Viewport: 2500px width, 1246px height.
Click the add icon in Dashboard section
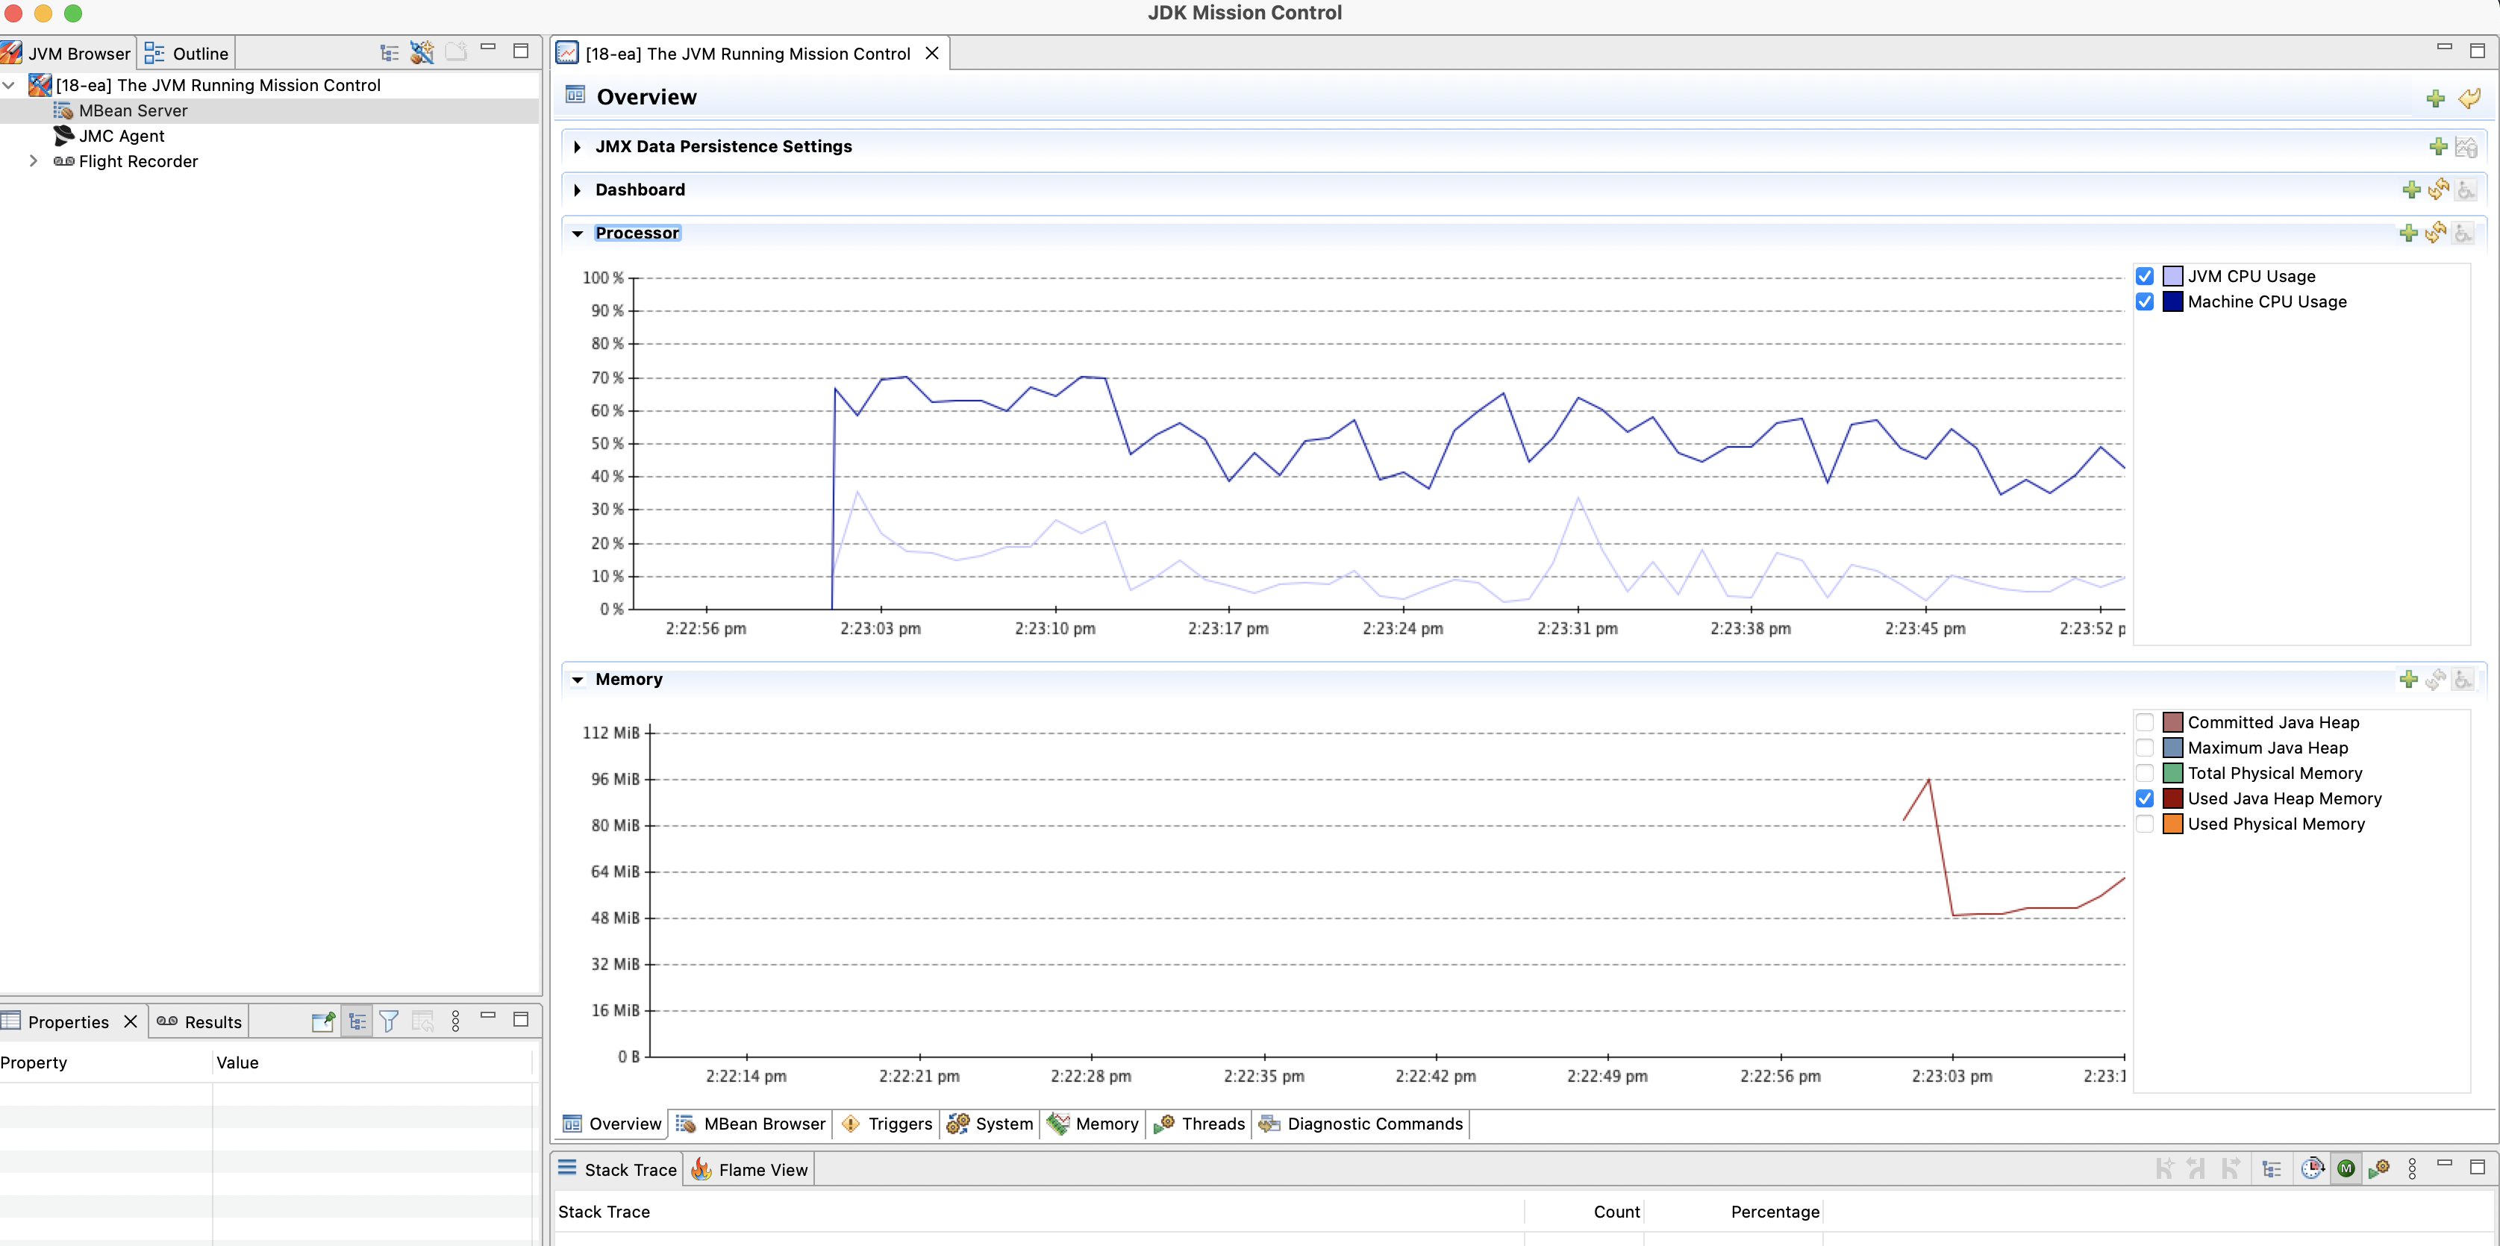tap(2410, 190)
